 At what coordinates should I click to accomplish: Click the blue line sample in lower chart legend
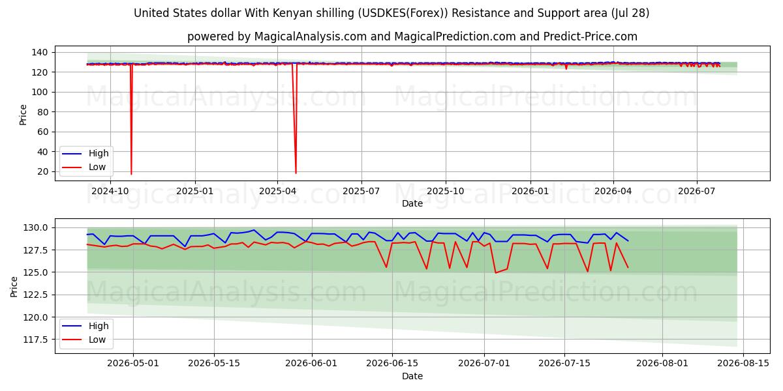[x=73, y=327]
